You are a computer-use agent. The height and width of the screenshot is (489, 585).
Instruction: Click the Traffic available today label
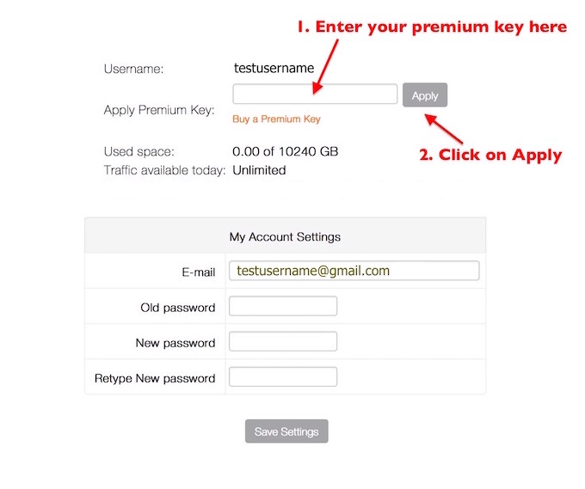(164, 170)
